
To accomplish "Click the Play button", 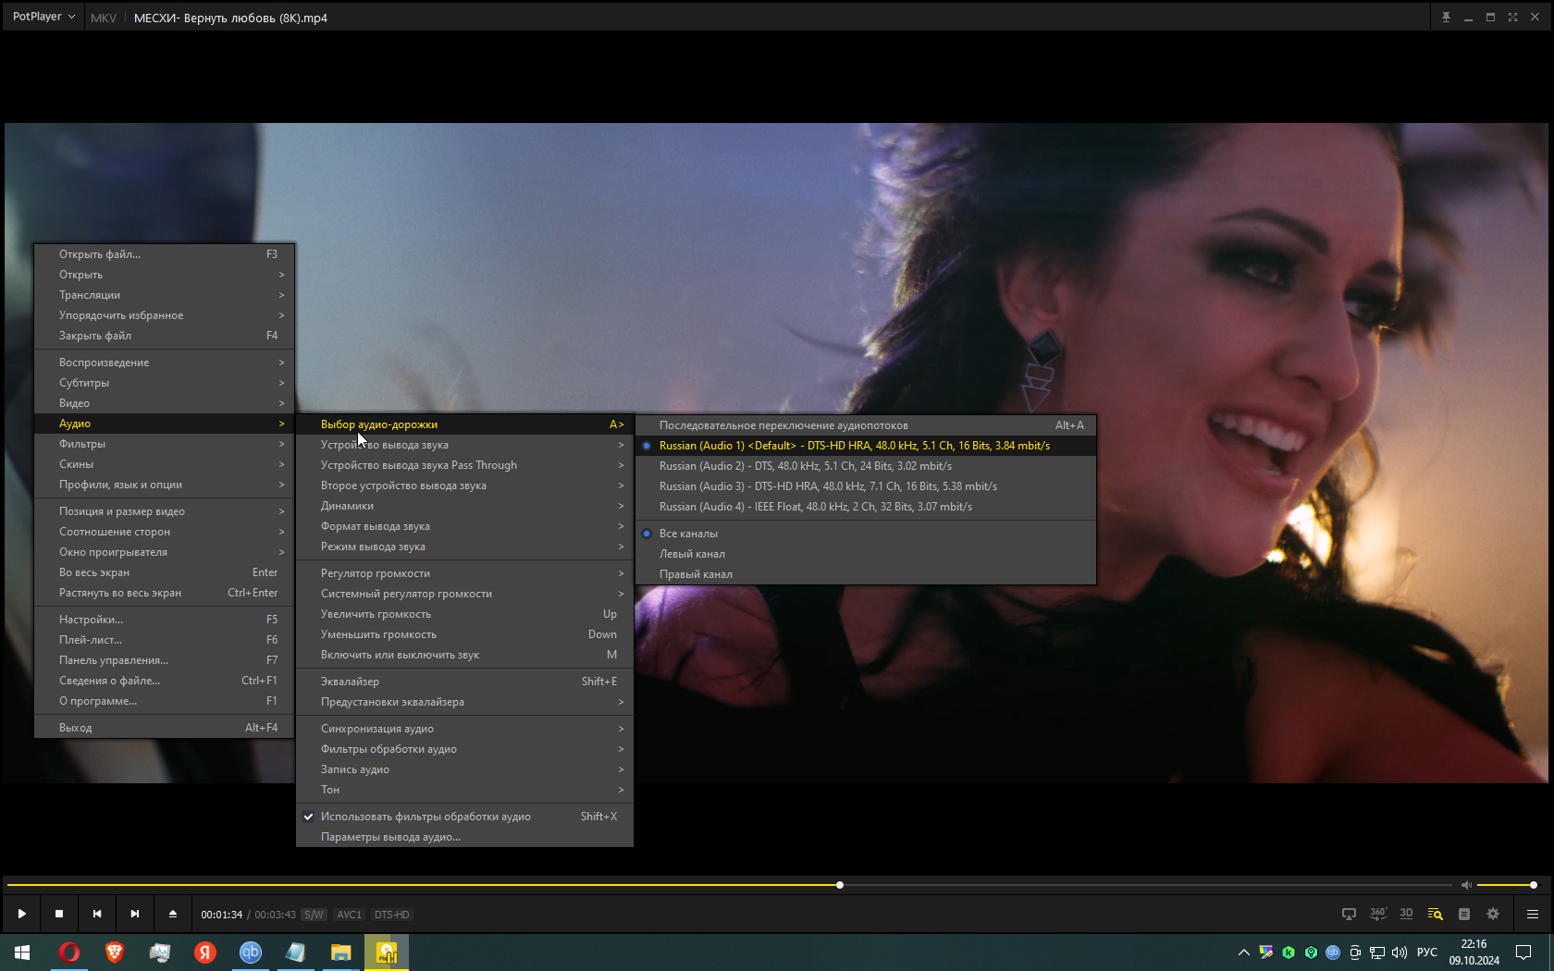I will [x=21, y=914].
